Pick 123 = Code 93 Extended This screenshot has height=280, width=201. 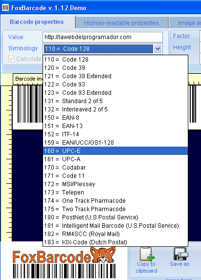coord(115,93)
